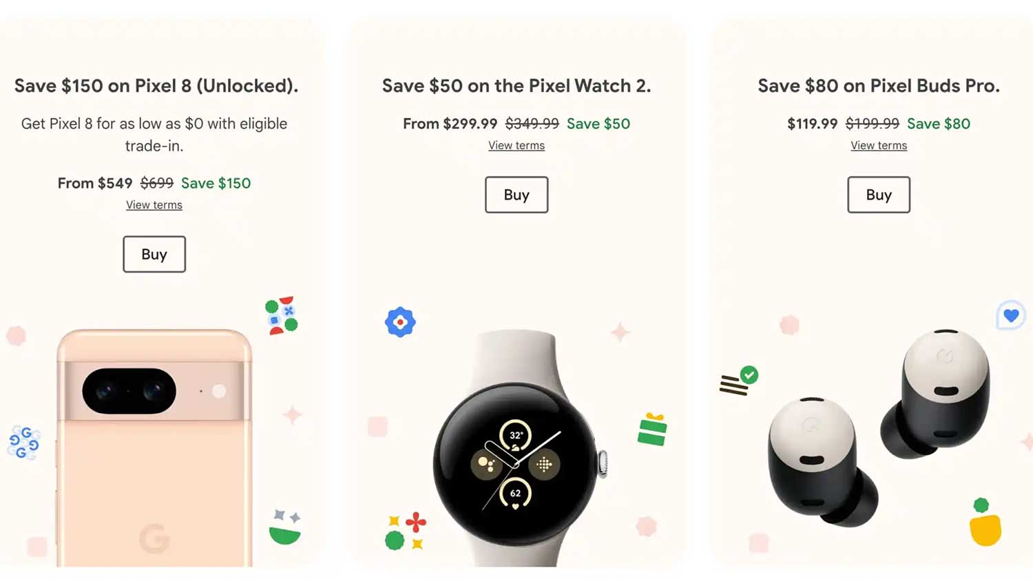The width and height of the screenshot is (1033, 581).
Task: Click the blue flower badge icon
Action: click(x=400, y=322)
